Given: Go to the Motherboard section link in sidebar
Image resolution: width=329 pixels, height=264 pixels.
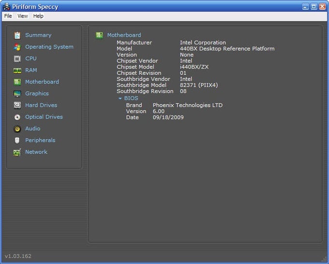Looking at the screenshot, I should pos(42,82).
